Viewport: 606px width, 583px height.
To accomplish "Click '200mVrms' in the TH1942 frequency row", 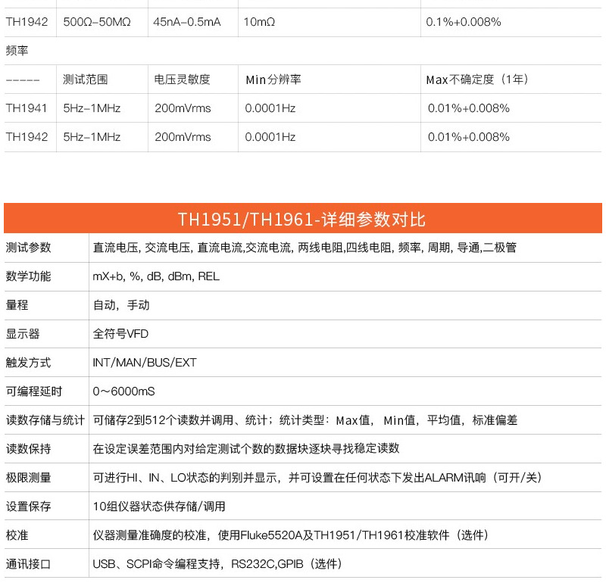I will [x=183, y=137].
